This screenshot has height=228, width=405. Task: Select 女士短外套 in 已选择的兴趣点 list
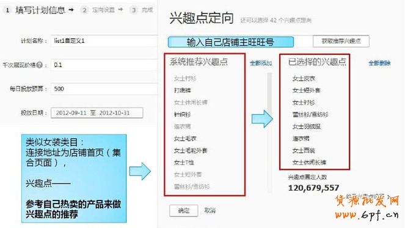pos(306,90)
